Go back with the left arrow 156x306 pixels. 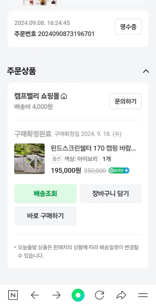(x=35, y=295)
